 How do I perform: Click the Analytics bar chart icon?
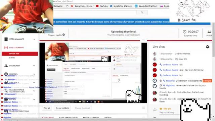[x=6, y=83]
